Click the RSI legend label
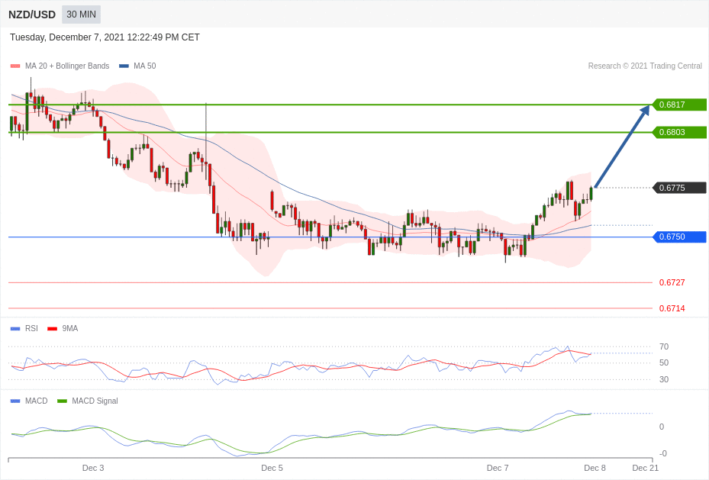 click(31, 329)
